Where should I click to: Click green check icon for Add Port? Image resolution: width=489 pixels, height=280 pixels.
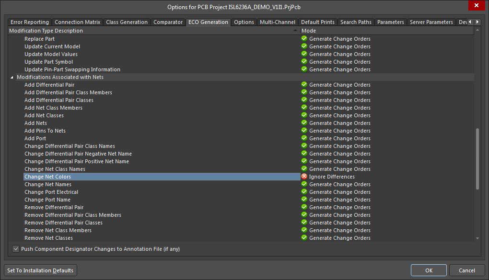(304, 138)
